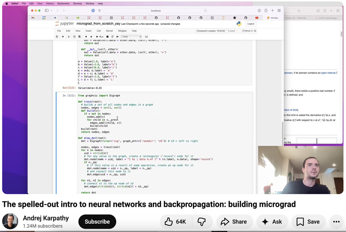The width and height of the screenshot is (346, 232).
Task: Open the History menu in the menu bar
Action: [x=50, y=3]
